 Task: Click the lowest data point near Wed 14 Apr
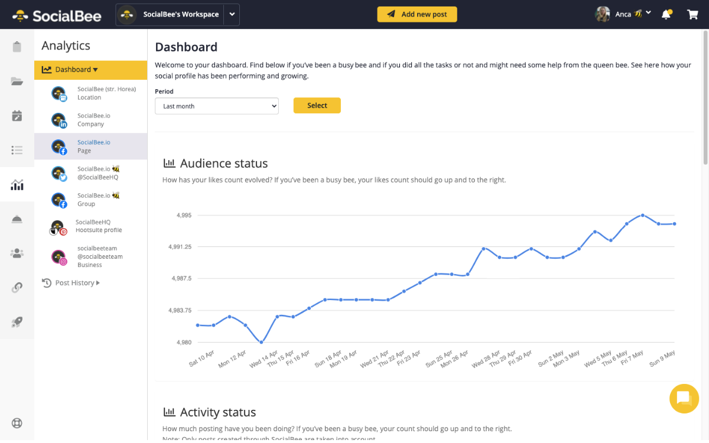261,342
